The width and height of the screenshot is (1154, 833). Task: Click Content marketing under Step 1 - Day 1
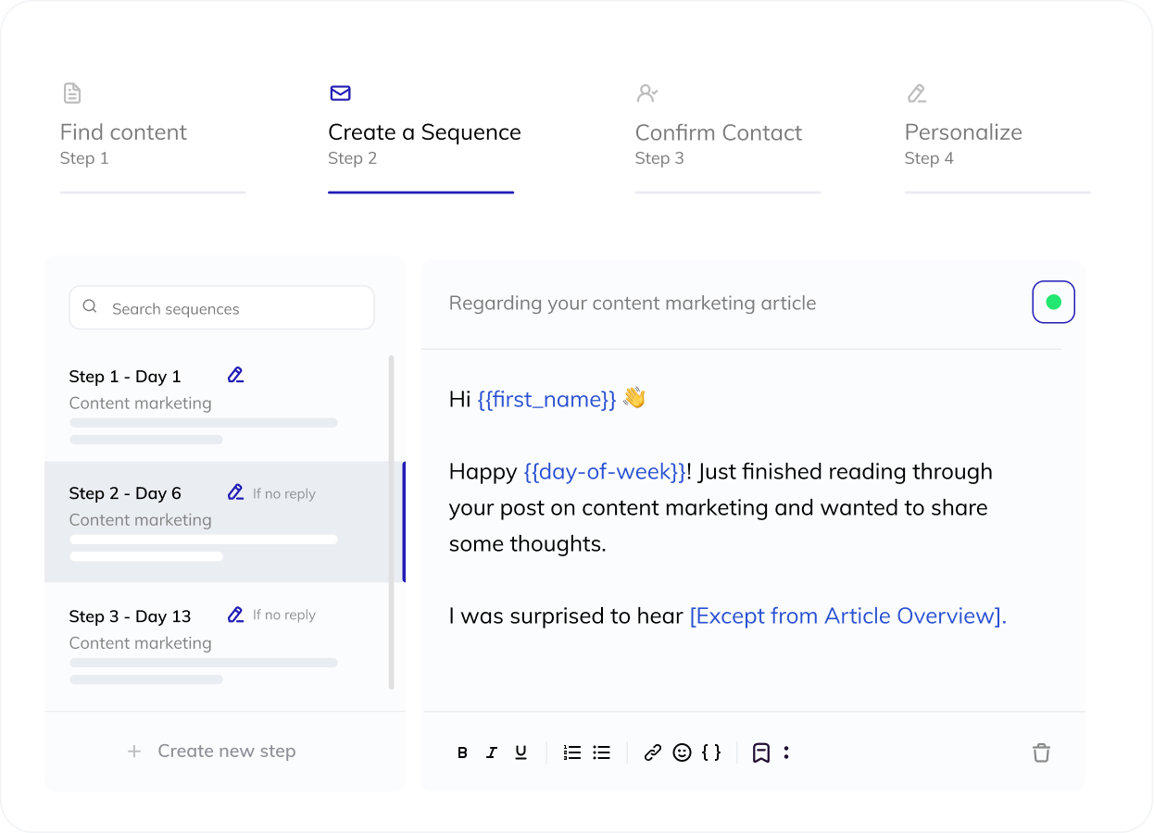pyautogui.click(x=141, y=404)
